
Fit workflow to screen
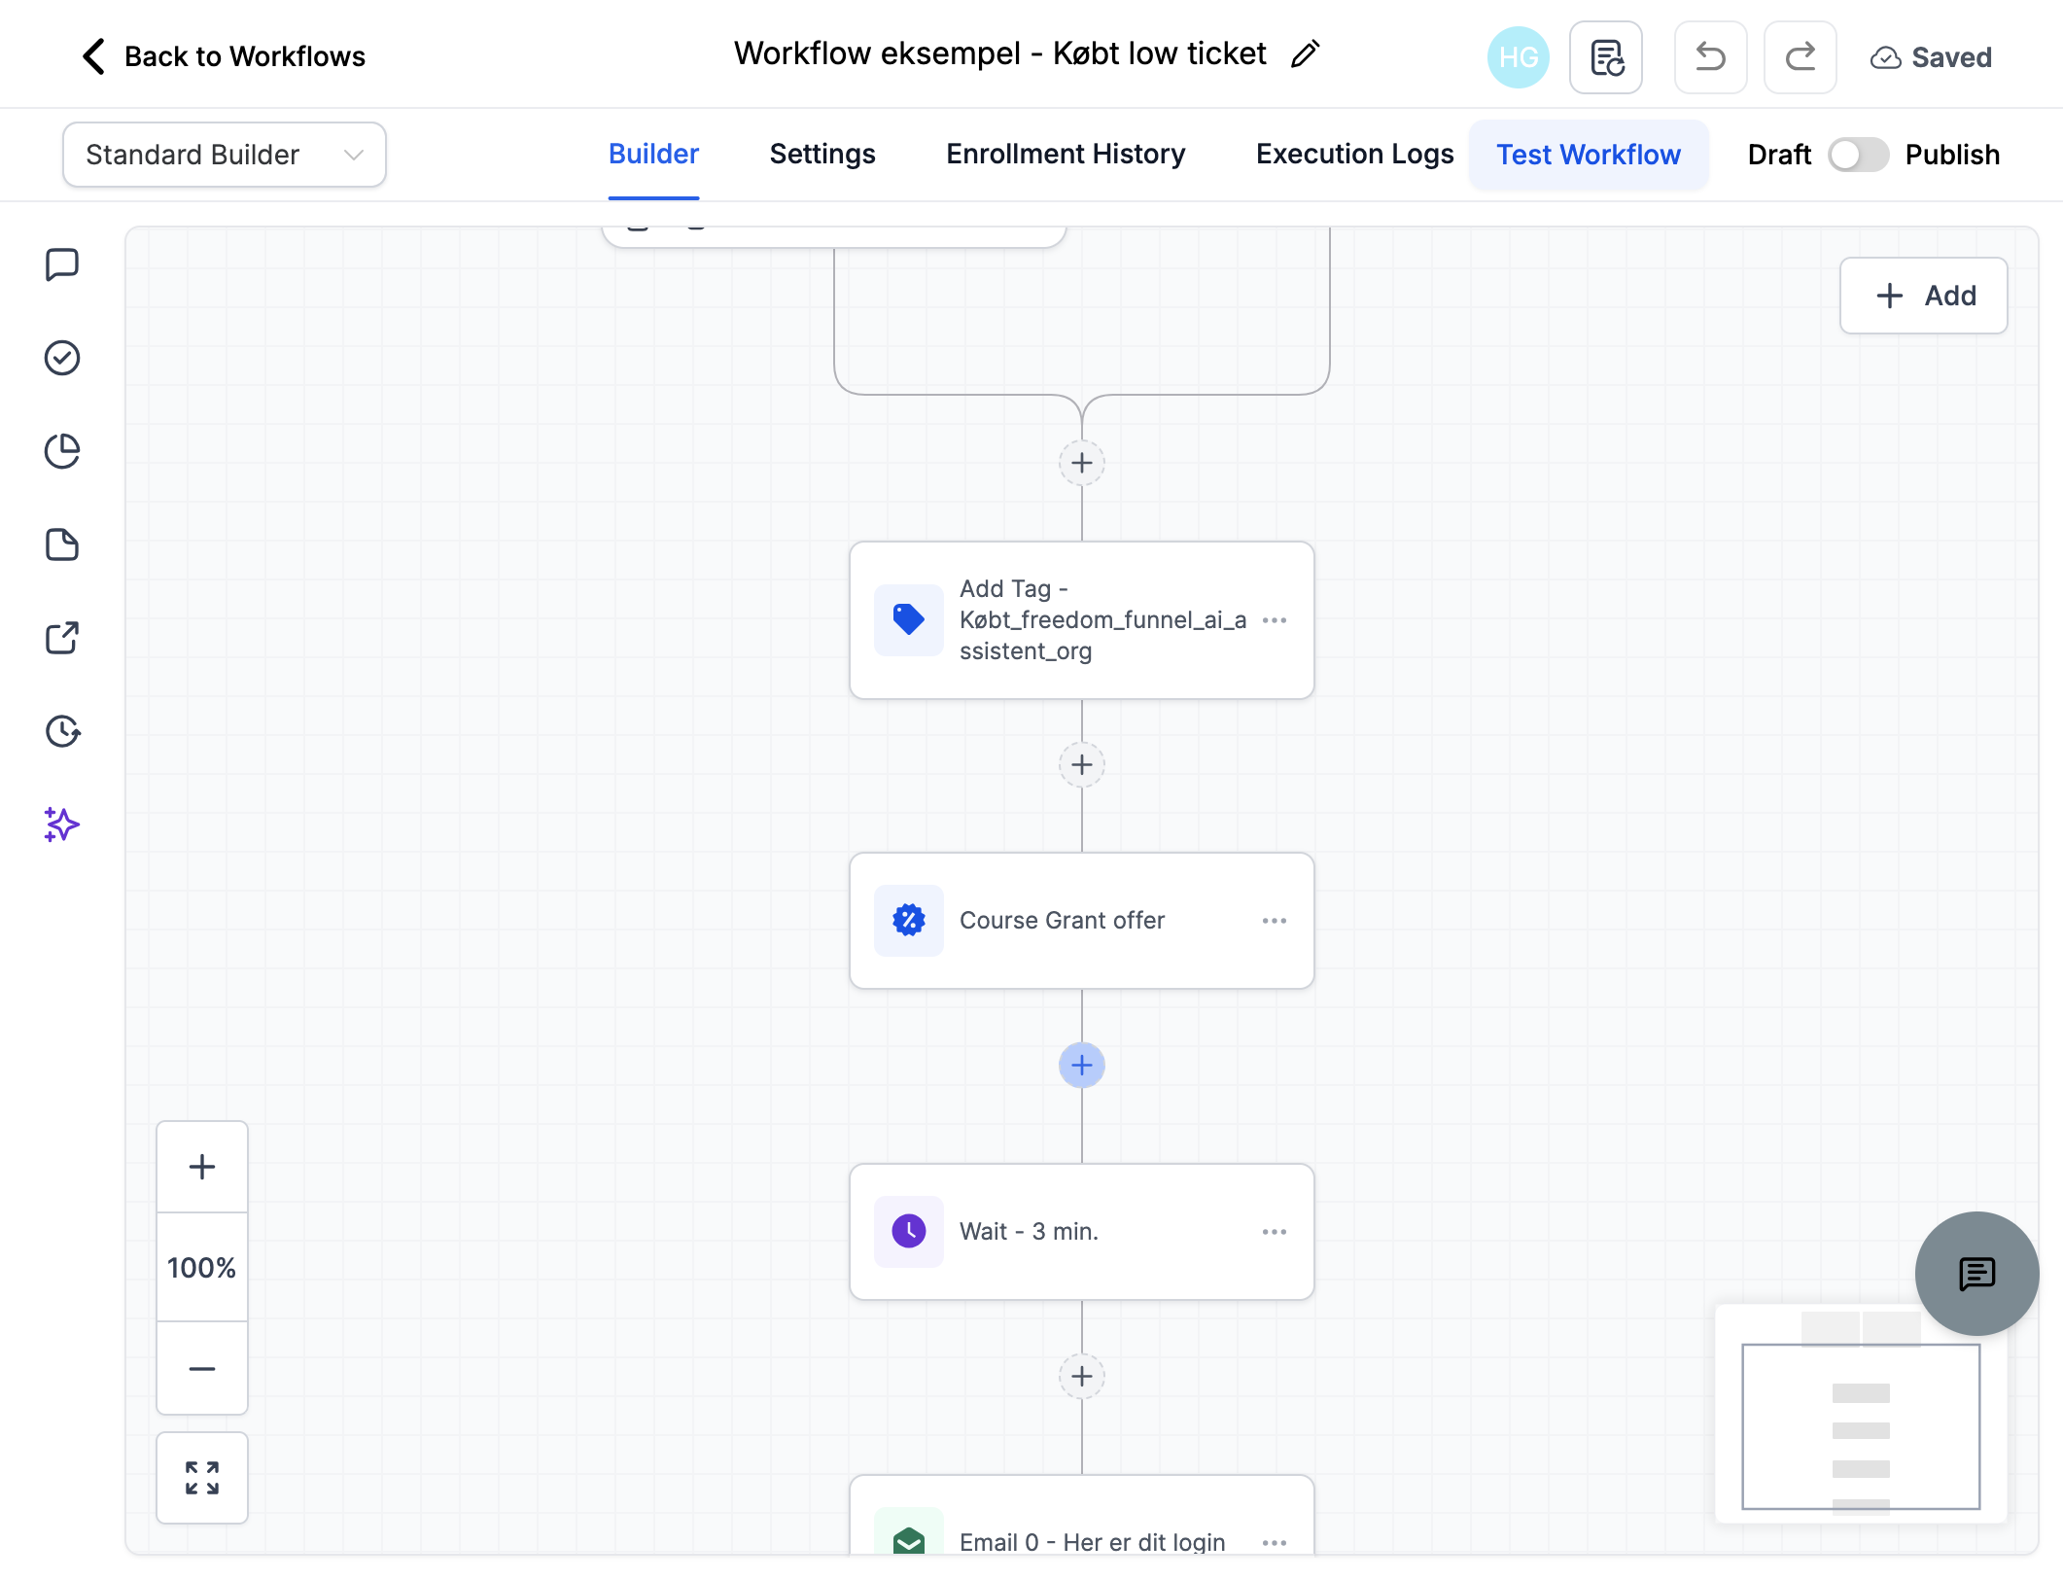[x=202, y=1478]
